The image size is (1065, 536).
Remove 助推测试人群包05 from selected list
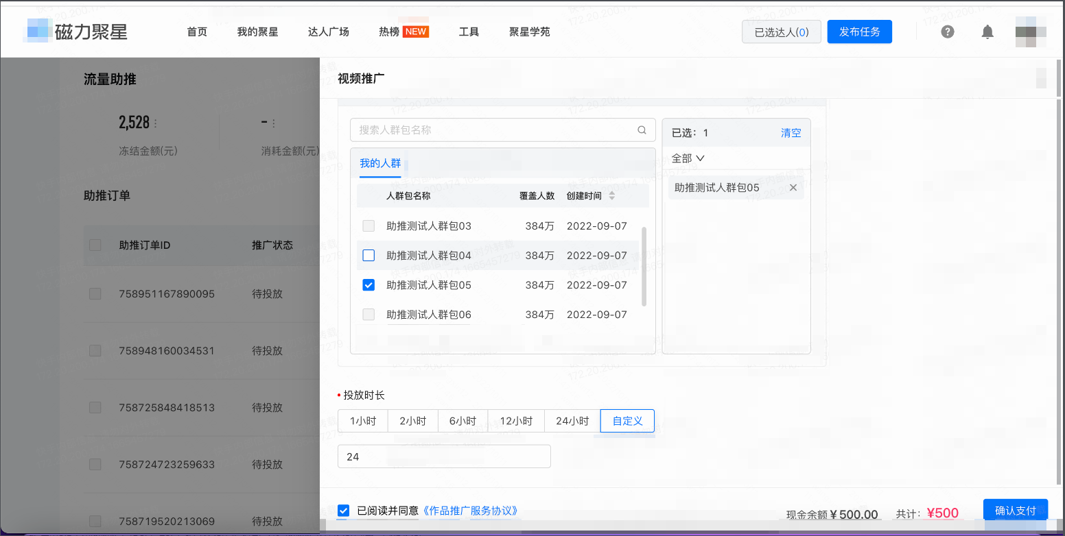[x=793, y=187]
